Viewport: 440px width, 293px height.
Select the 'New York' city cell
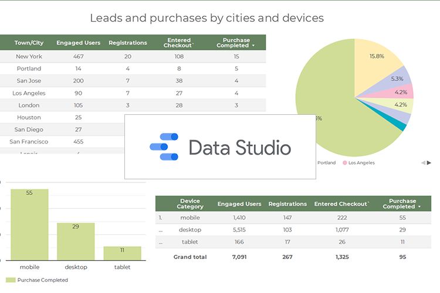coord(29,56)
